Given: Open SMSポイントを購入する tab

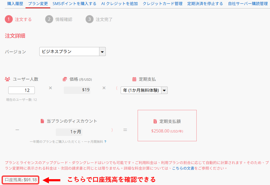Looking at the screenshot, I should pyautogui.click(x=74, y=4).
